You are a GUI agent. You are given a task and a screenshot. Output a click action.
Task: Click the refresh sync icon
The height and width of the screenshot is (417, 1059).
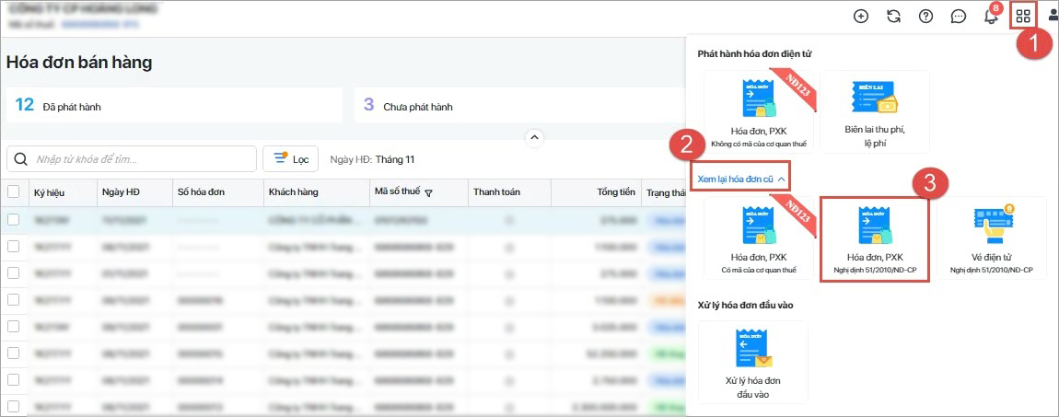click(x=893, y=17)
